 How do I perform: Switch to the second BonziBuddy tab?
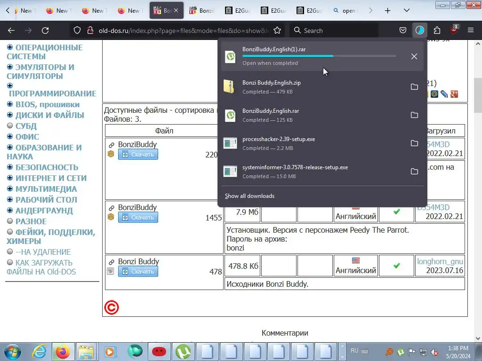coord(202,11)
